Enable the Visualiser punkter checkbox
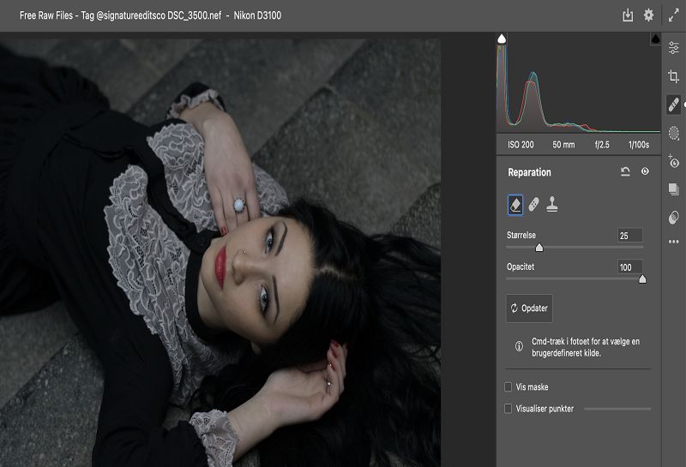This screenshot has height=467, width=686. point(508,409)
